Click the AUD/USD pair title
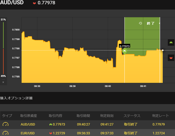 pos(12,3)
